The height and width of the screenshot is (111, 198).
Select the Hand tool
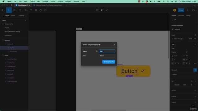[x=41, y=10]
